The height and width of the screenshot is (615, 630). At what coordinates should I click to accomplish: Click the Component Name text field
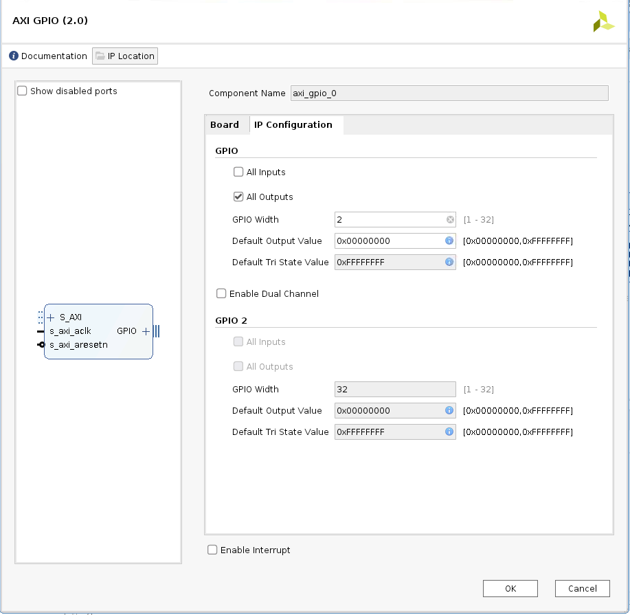click(x=449, y=93)
